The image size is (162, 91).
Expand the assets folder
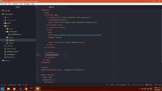tap(5, 29)
